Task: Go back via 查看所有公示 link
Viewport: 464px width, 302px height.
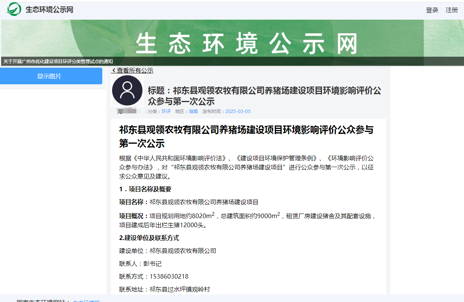Action: (x=135, y=70)
